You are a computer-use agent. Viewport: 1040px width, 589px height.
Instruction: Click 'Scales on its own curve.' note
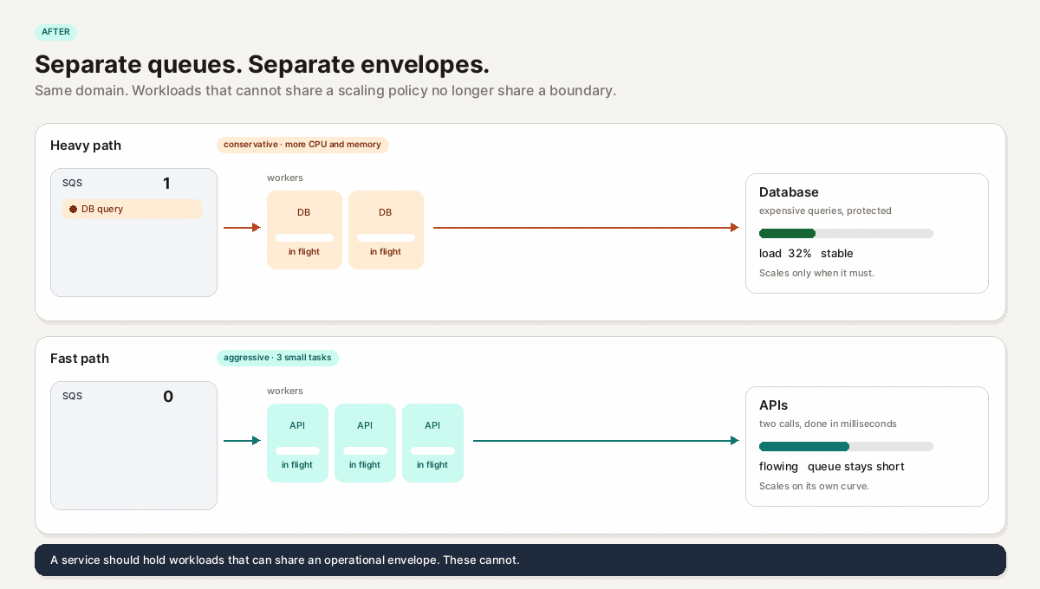[814, 486]
